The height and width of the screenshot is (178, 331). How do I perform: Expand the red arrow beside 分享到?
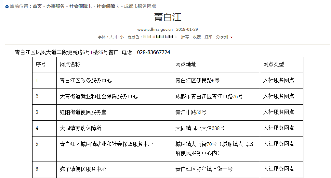point(232,37)
